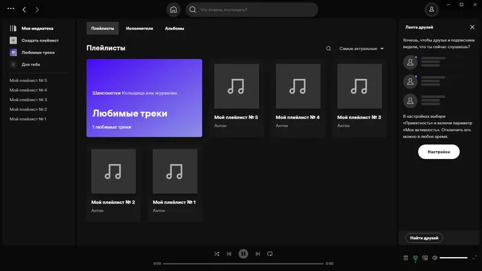Search within playlists using the magnifier icon
482x271 pixels.
coord(328,49)
